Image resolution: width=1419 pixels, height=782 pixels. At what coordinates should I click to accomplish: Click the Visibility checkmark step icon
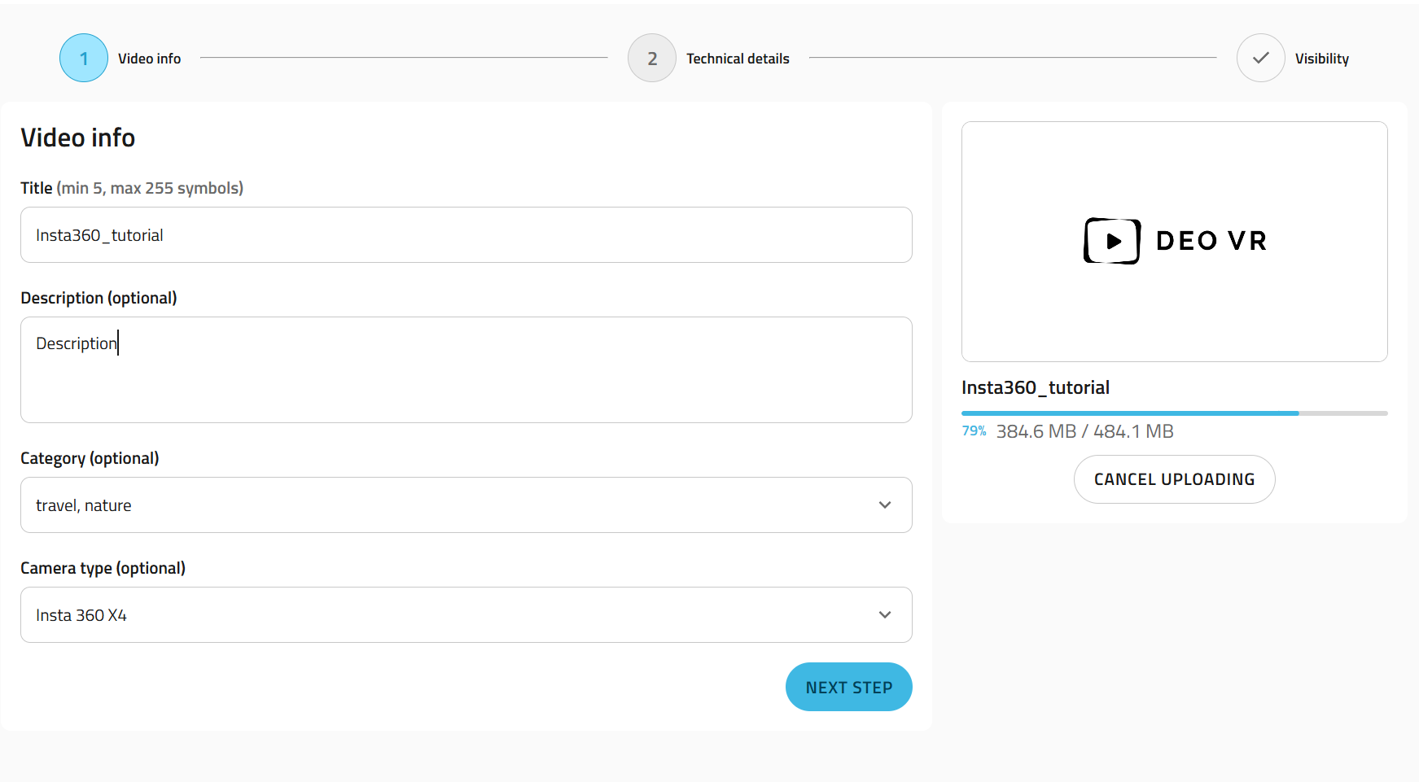tap(1261, 58)
